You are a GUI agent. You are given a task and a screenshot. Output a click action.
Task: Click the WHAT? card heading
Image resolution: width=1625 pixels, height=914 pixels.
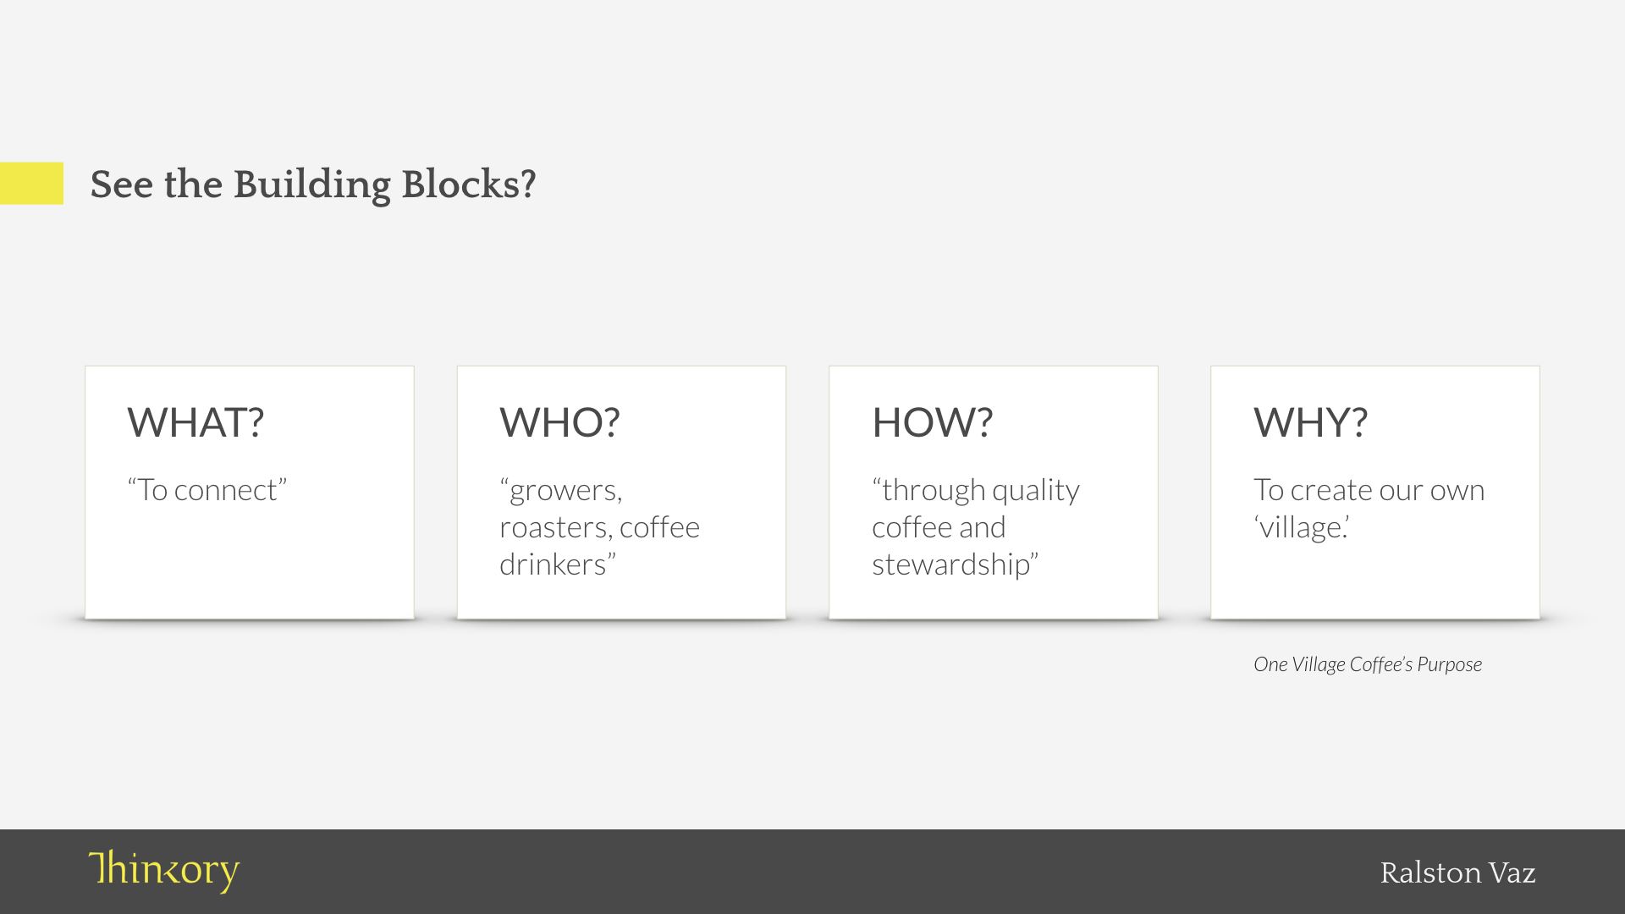click(196, 422)
